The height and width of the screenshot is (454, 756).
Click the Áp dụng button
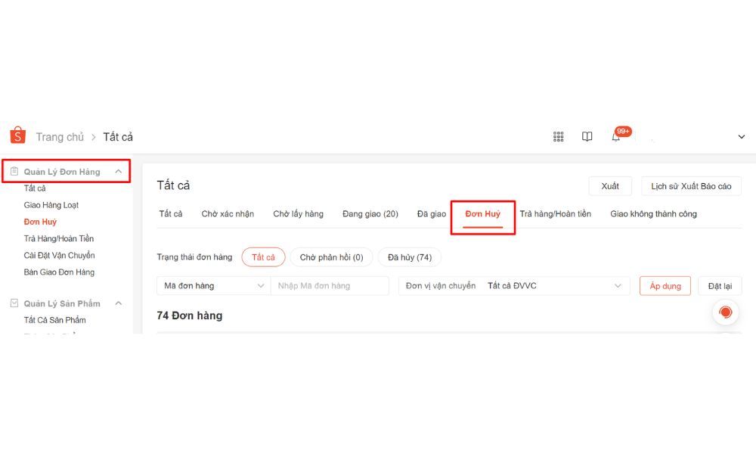(x=665, y=285)
